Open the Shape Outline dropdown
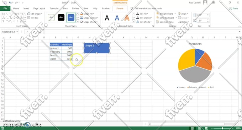The image size is (242, 130). point(89,18)
